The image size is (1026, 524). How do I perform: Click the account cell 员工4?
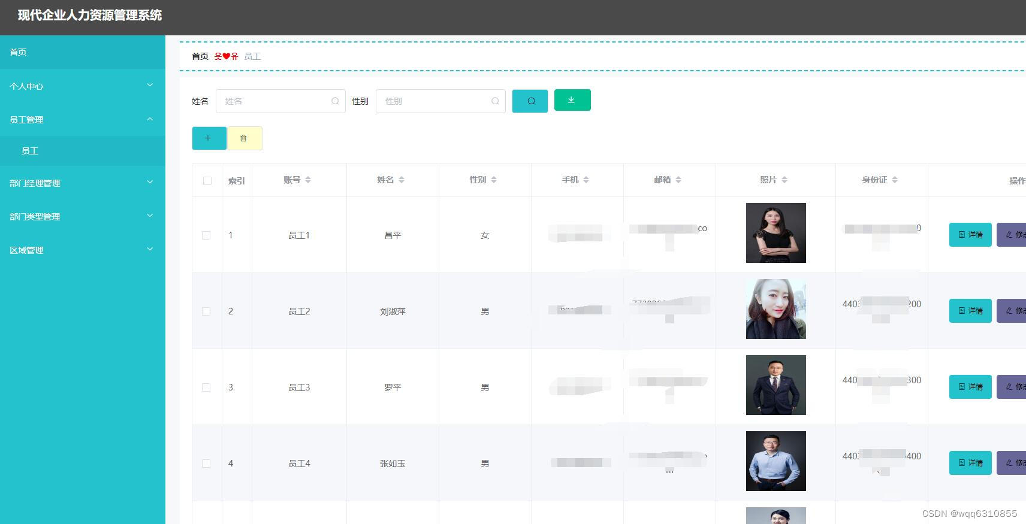299,464
